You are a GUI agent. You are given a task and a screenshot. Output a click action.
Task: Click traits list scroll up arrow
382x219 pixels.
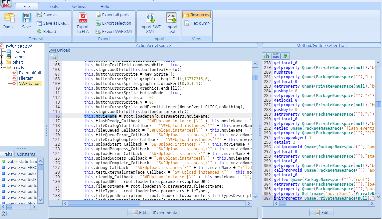click(41, 161)
